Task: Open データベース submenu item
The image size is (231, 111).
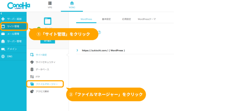Action: point(42,69)
